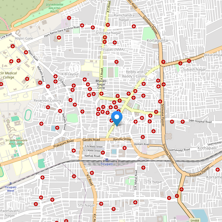
Task: Click the SV Medical College label
Action: tap(9, 75)
